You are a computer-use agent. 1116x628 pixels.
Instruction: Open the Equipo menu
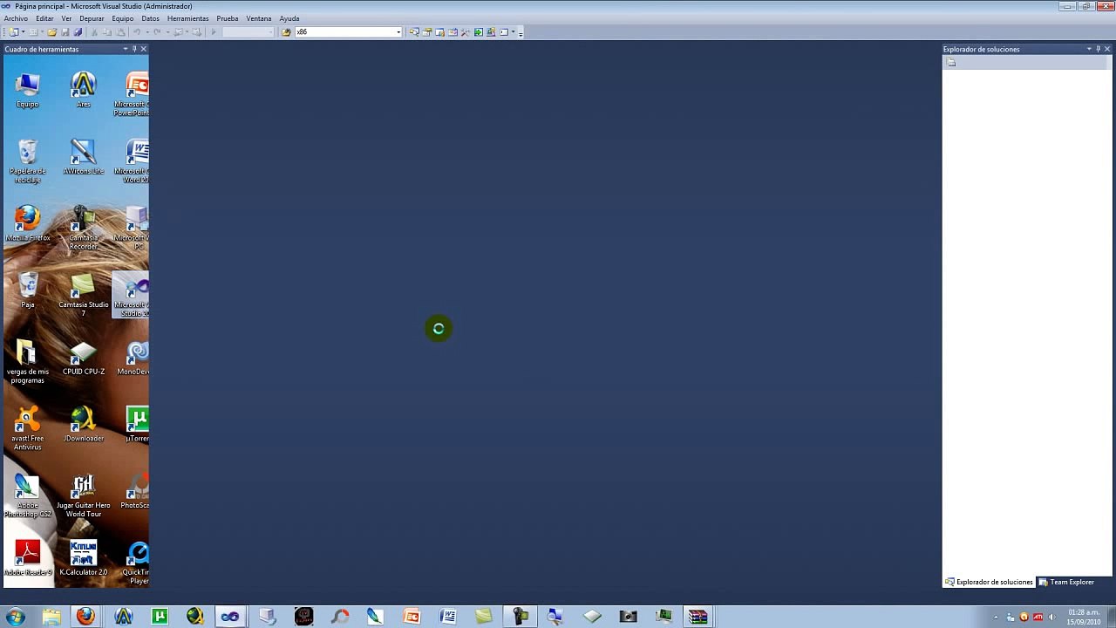(123, 18)
